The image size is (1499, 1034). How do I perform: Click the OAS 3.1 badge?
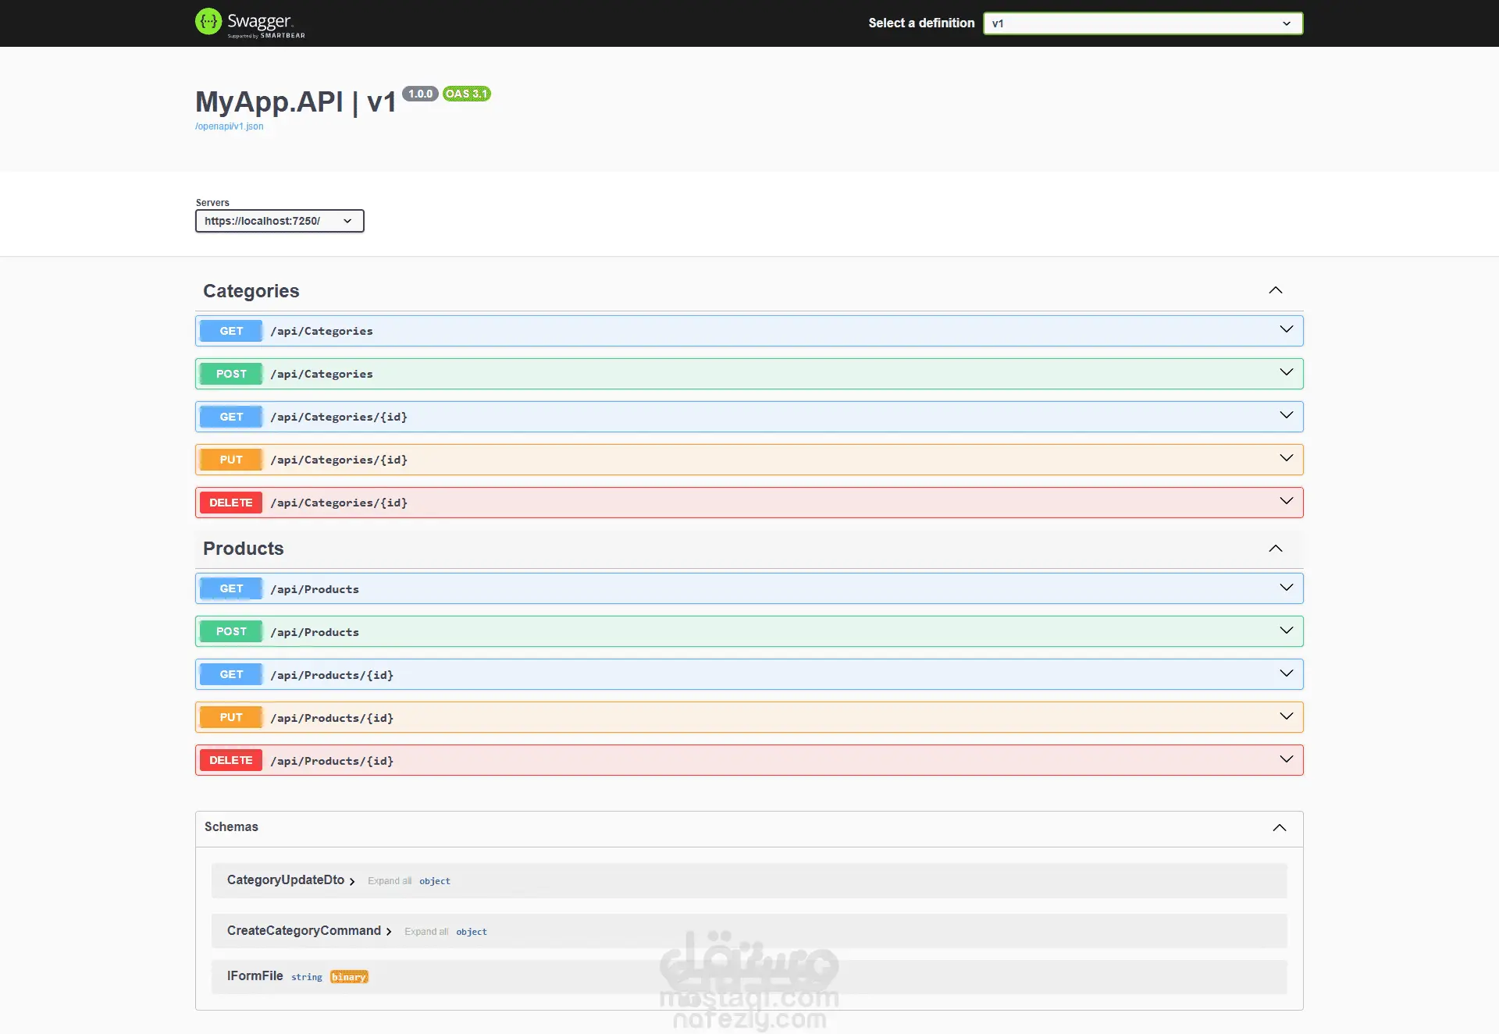click(466, 94)
